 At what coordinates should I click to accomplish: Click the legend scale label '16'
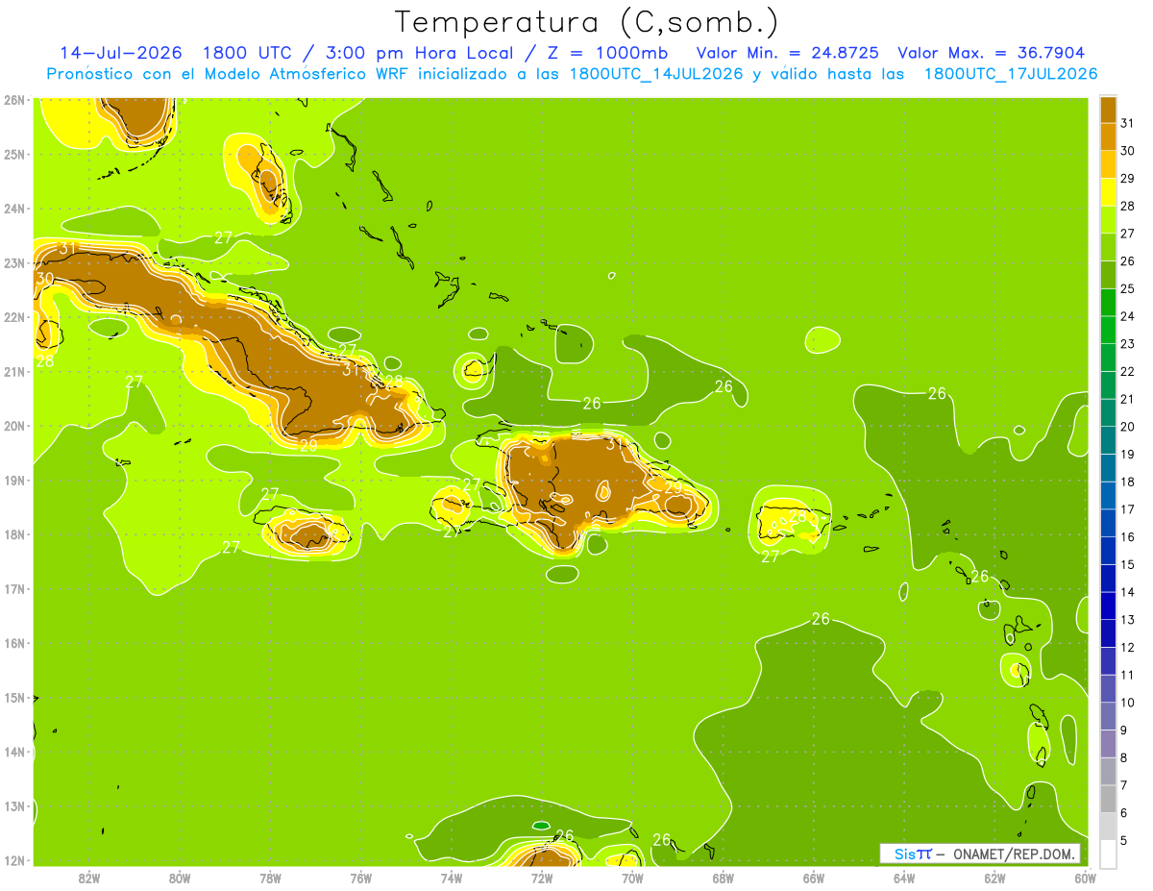1128,536
